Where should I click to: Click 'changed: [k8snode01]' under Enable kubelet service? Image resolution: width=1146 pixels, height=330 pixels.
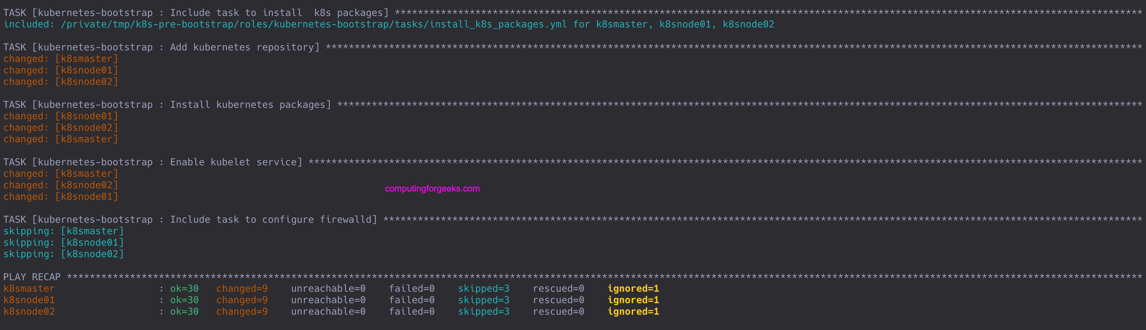point(61,196)
